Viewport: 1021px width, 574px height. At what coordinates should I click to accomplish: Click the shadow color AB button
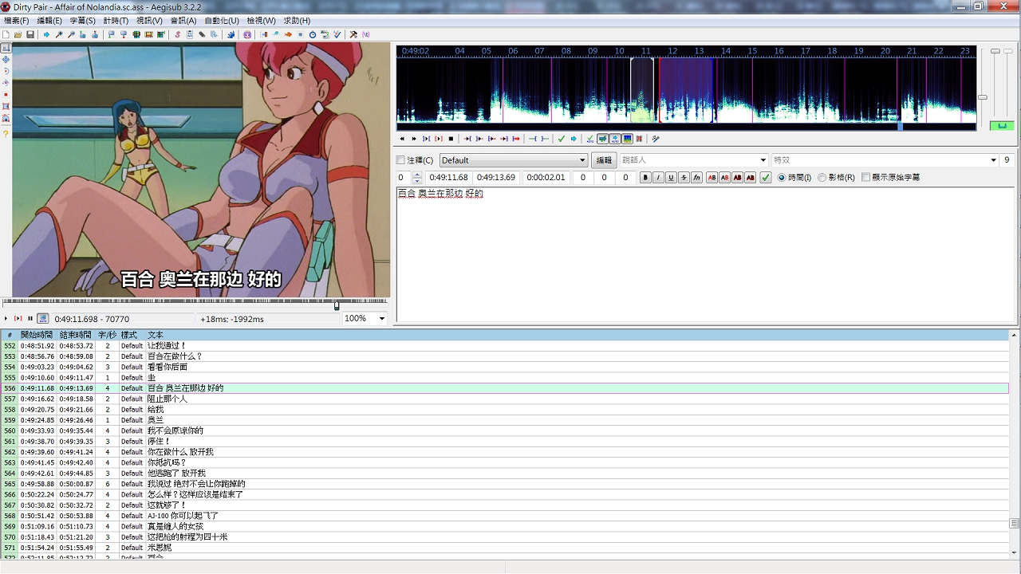[x=751, y=178]
